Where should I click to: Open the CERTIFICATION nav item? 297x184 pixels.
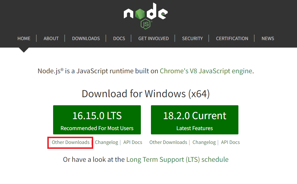tap(232, 38)
